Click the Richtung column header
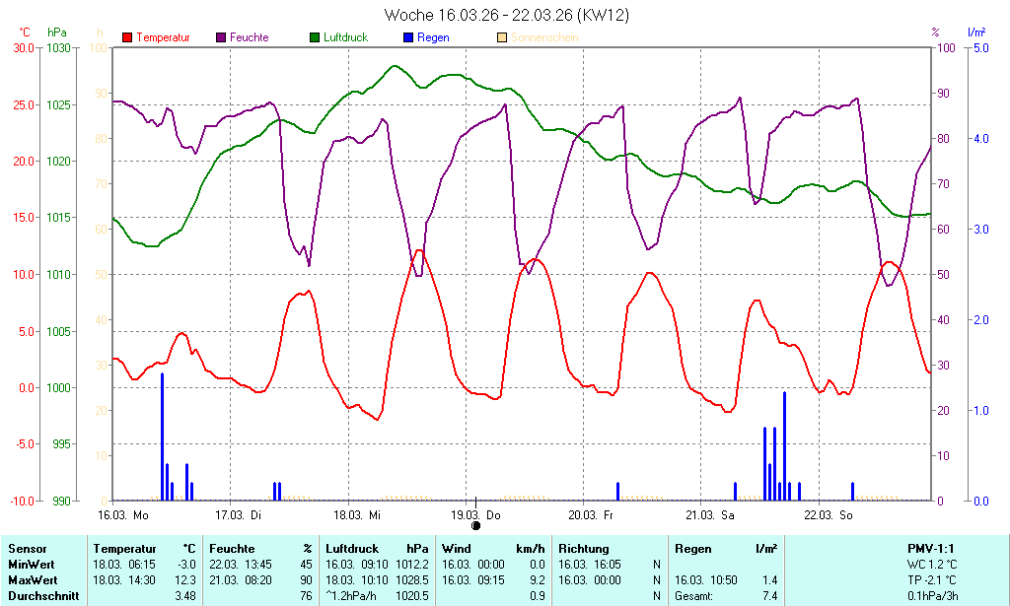Image resolution: width=1010 pixels, height=606 pixels. 584,549
